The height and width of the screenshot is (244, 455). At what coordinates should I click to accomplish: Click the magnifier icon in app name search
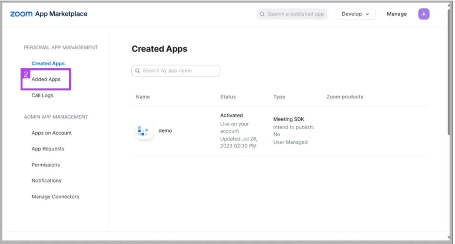tap(138, 71)
